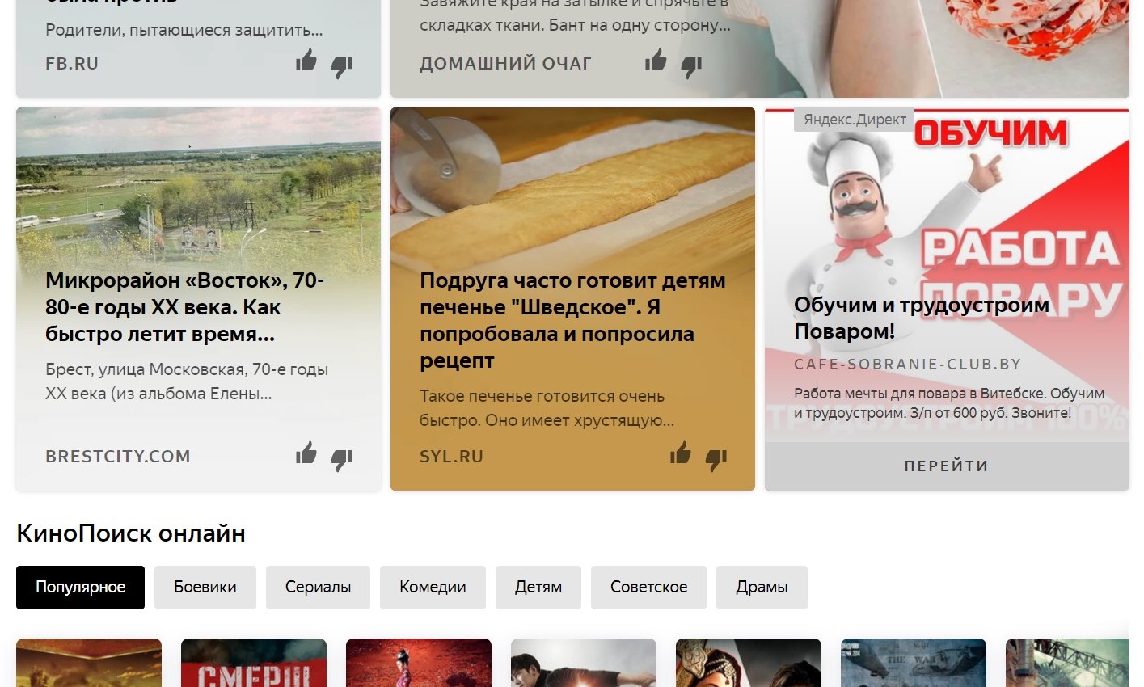
Task: Click the Такое печенье готовится description text
Action: [x=547, y=408]
